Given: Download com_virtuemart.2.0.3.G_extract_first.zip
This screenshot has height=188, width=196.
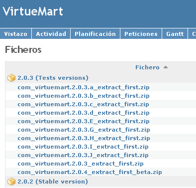Looking at the screenshot, I should 84,130.
